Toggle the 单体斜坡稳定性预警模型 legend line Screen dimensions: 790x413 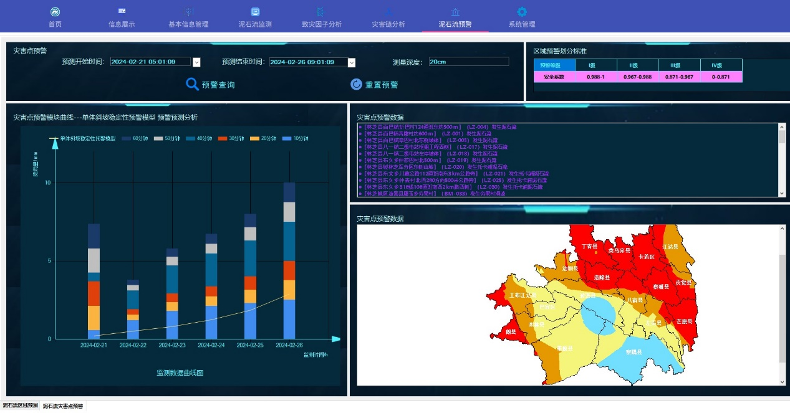pyautogui.click(x=82, y=138)
